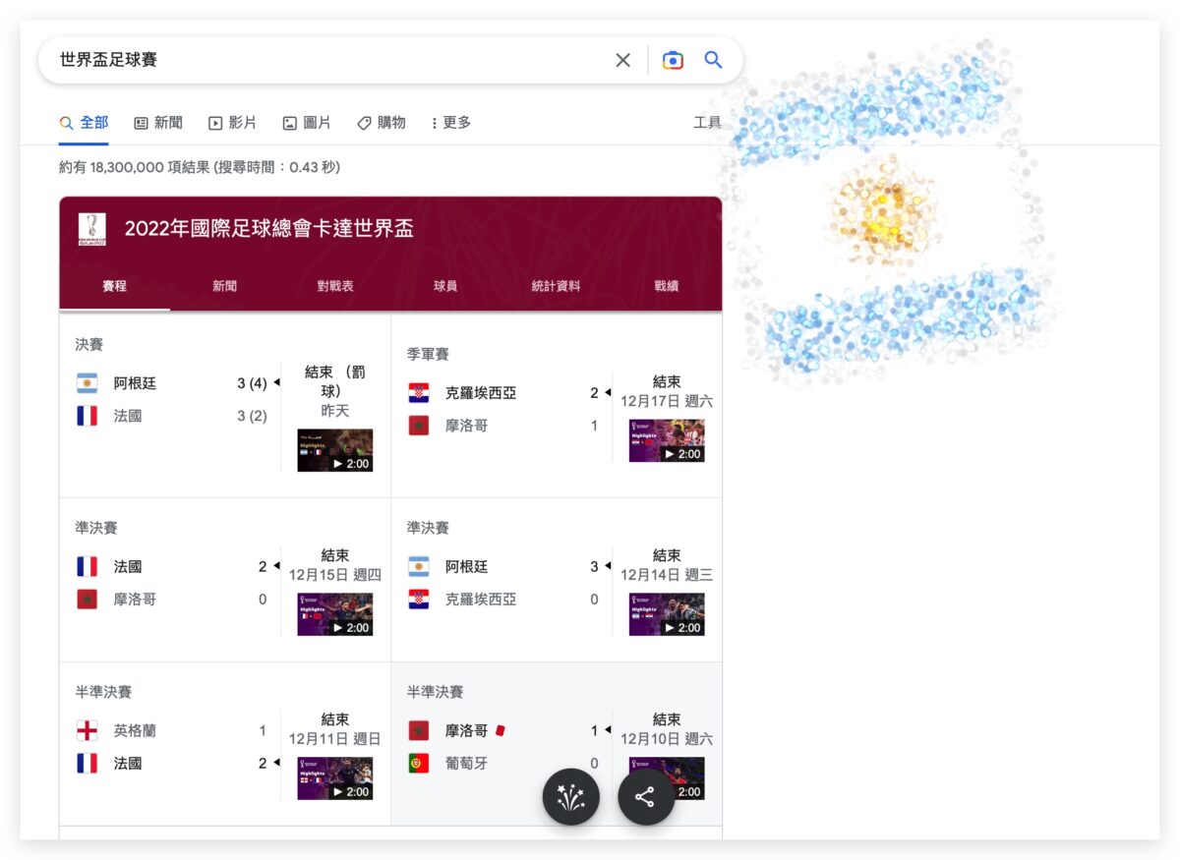Open Google Lens camera search icon
1180x860 pixels.
(x=673, y=60)
